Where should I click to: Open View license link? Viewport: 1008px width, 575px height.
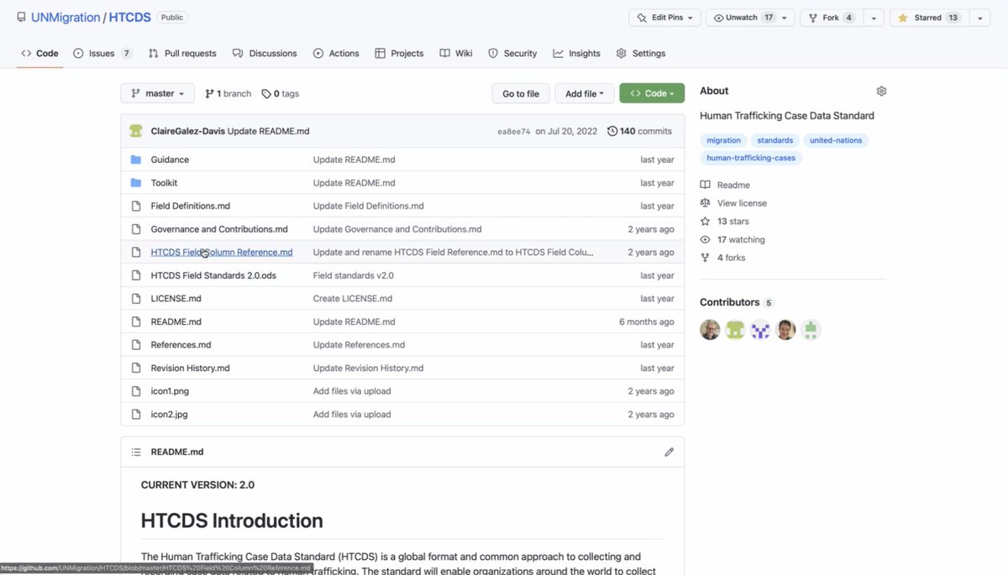tap(733, 203)
